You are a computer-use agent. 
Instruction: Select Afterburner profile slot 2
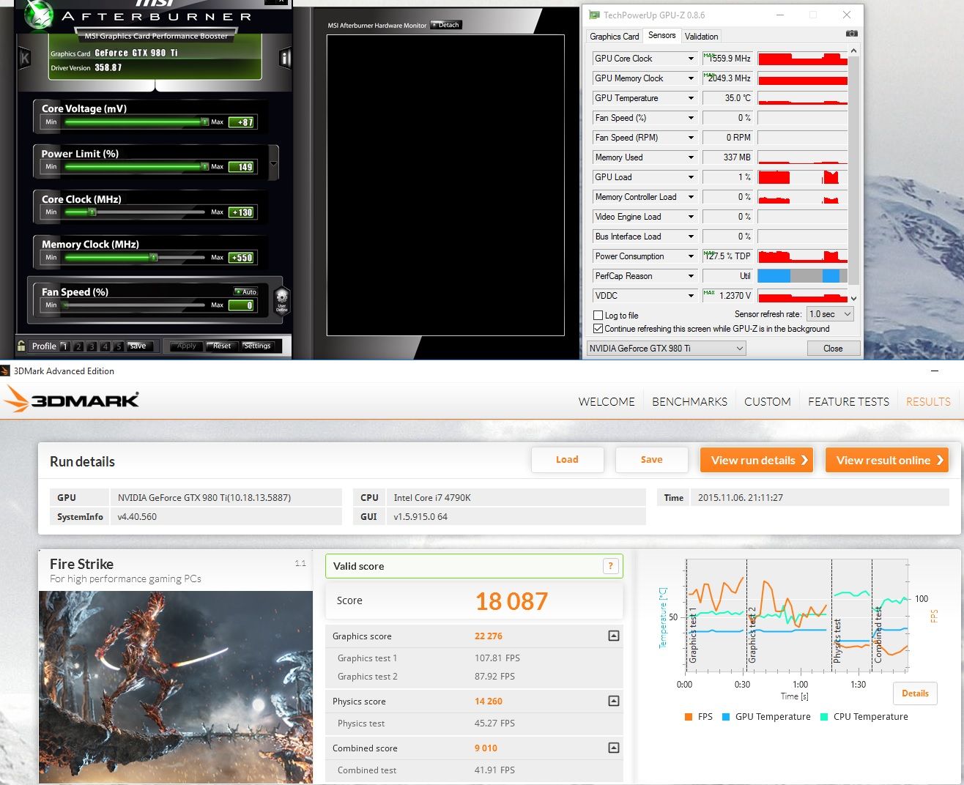(x=78, y=346)
